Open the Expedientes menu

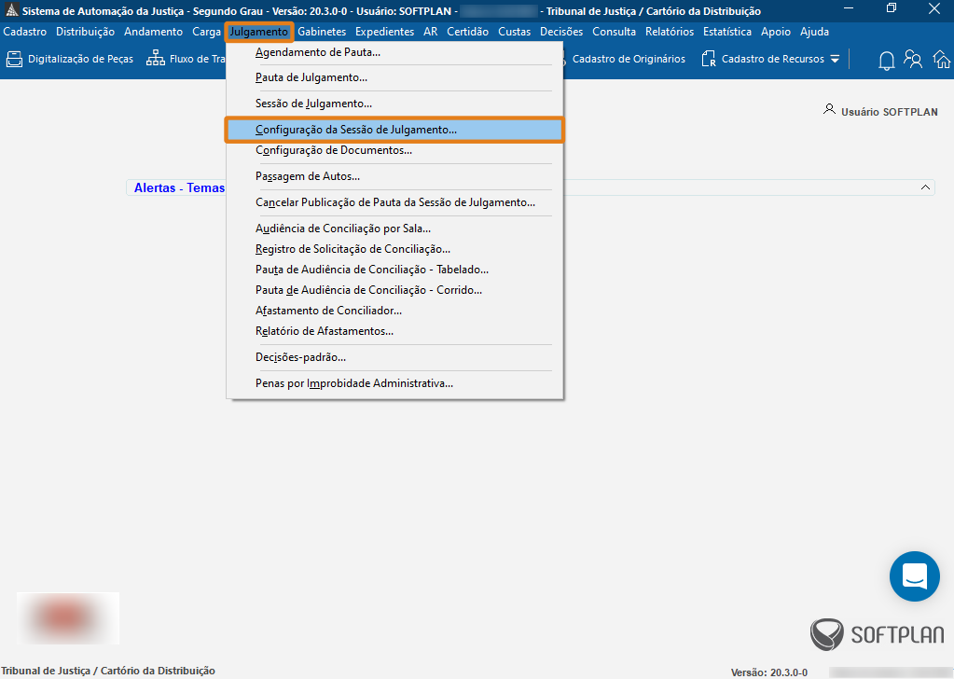384,32
